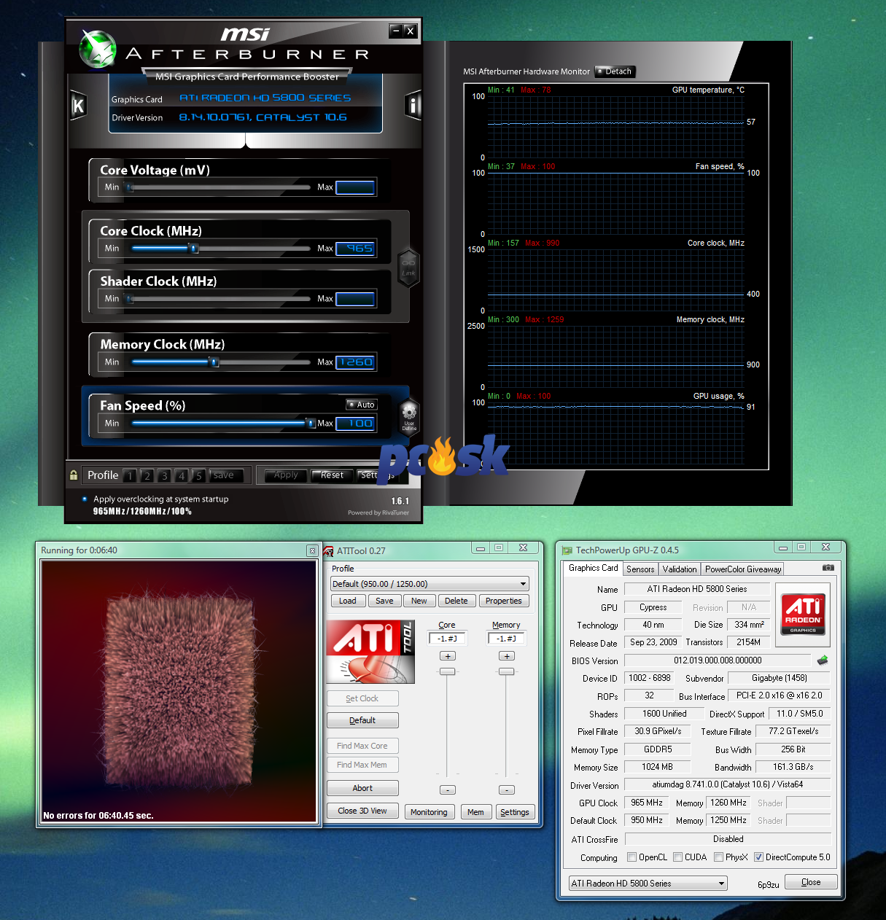Click the BIOS save chip icon in GPU-Z
This screenshot has height=920, width=886.
[823, 660]
